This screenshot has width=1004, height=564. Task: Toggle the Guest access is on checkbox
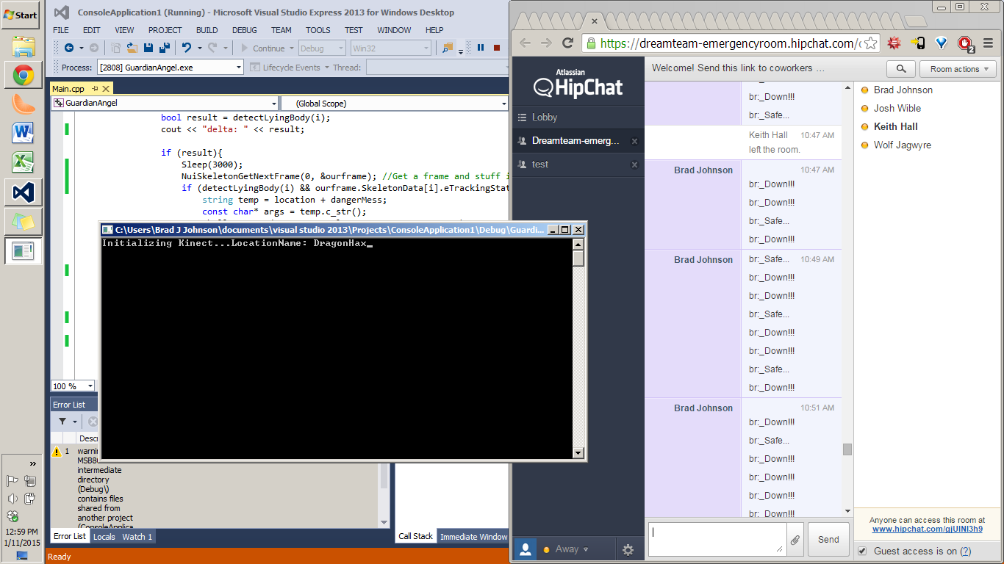[862, 551]
